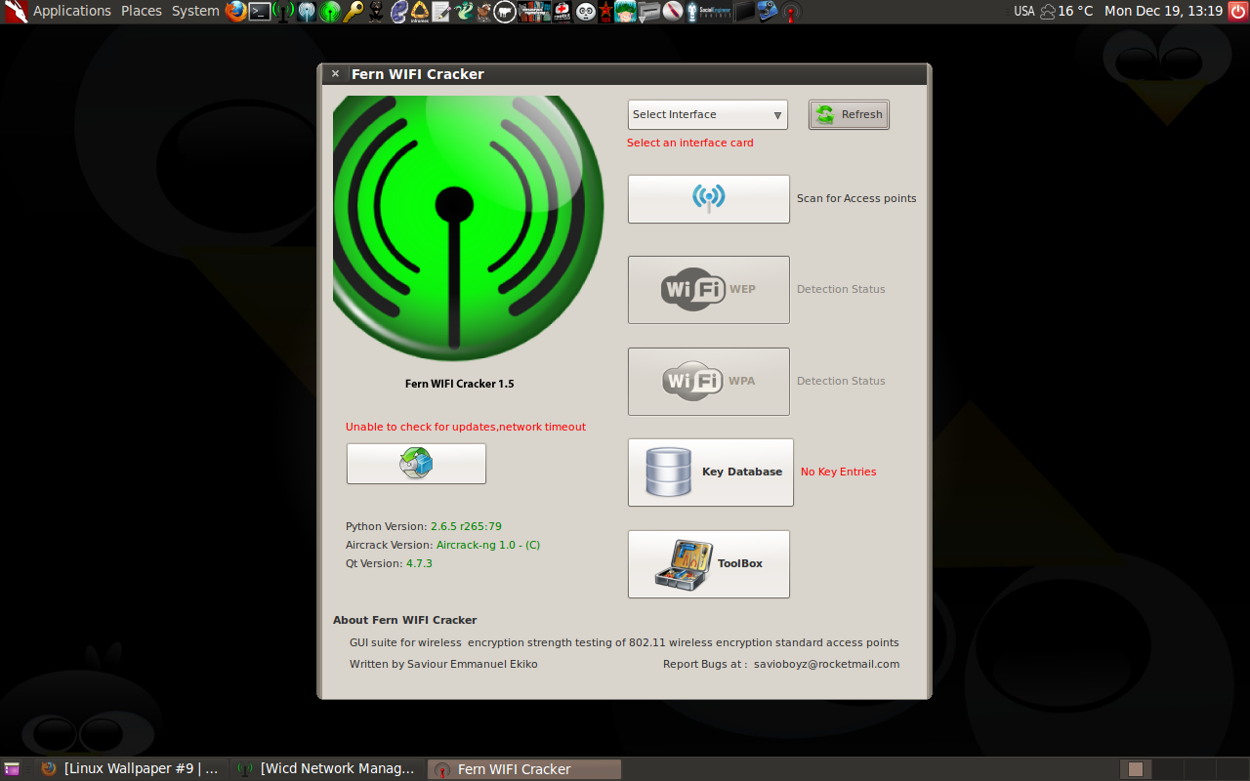The width and height of the screenshot is (1250, 781).
Task: Switch to Linux Wallpaper #9 Firefox window
Action: point(130,769)
